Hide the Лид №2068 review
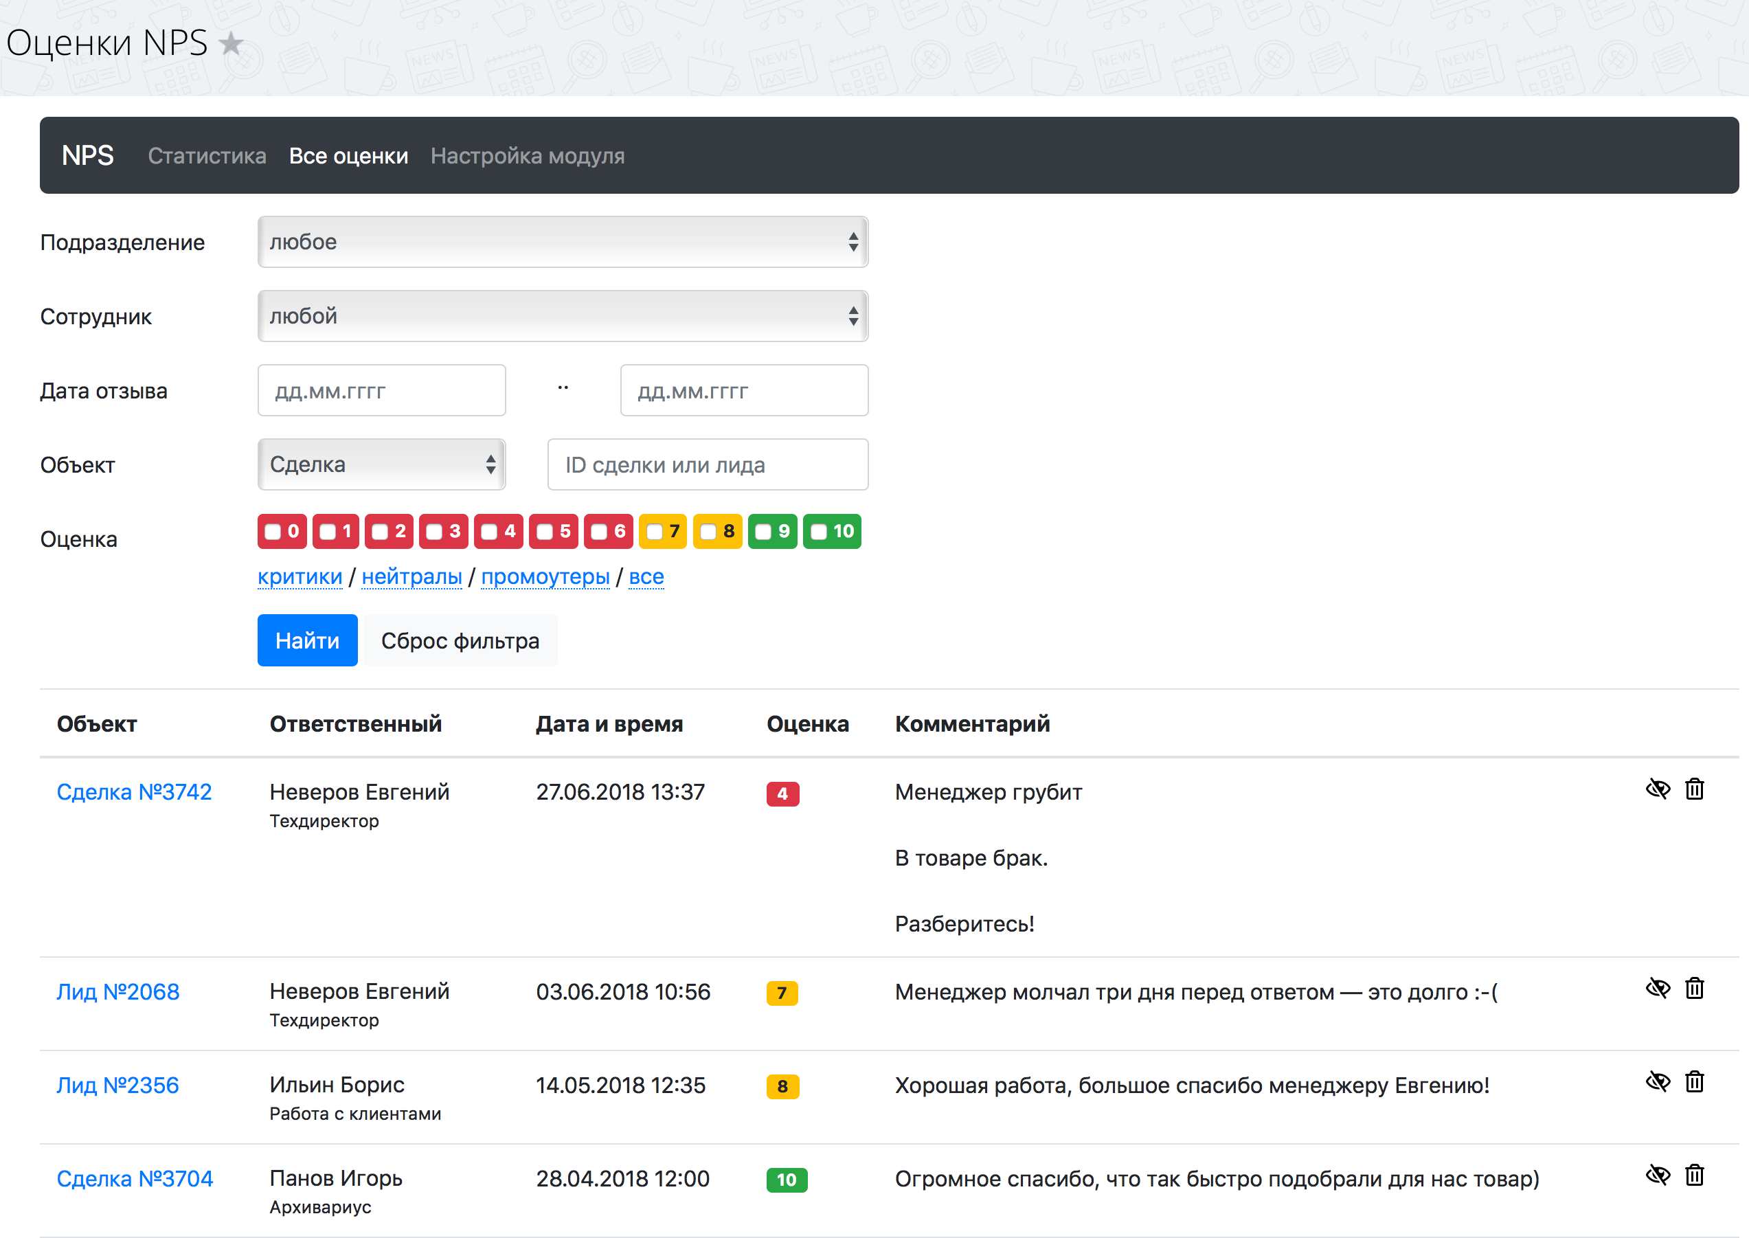 pyautogui.click(x=1658, y=989)
